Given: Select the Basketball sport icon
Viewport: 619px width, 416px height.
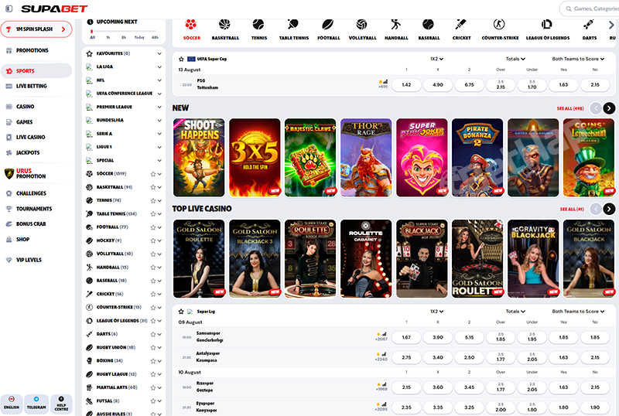Looking at the screenshot, I should point(224,25).
